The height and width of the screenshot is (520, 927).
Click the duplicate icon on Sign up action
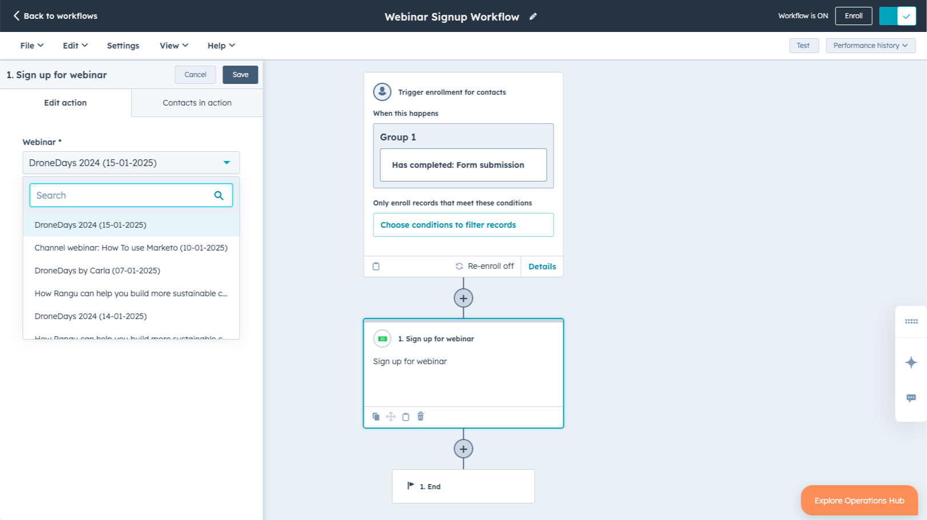376,417
